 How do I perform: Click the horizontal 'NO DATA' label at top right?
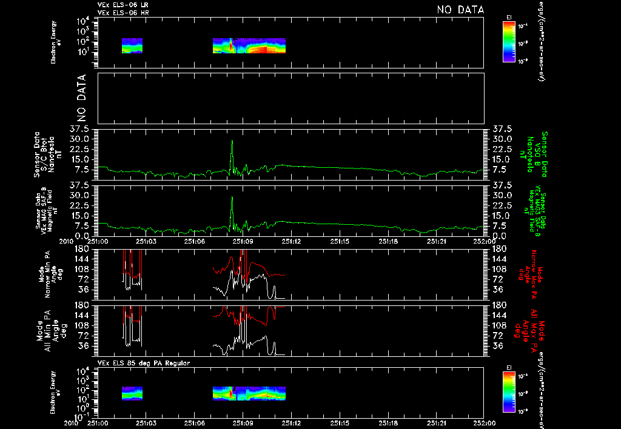pos(460,10)
